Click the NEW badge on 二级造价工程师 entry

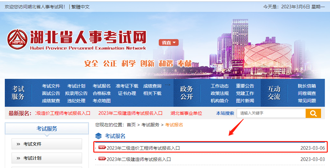click(x=102, y=147)
